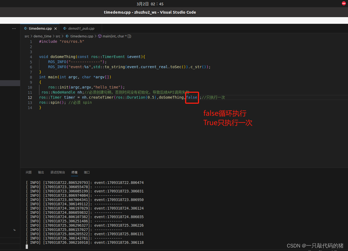
Task: Click the cube symbol icon in breadcrumb
Action: point(100,36)
